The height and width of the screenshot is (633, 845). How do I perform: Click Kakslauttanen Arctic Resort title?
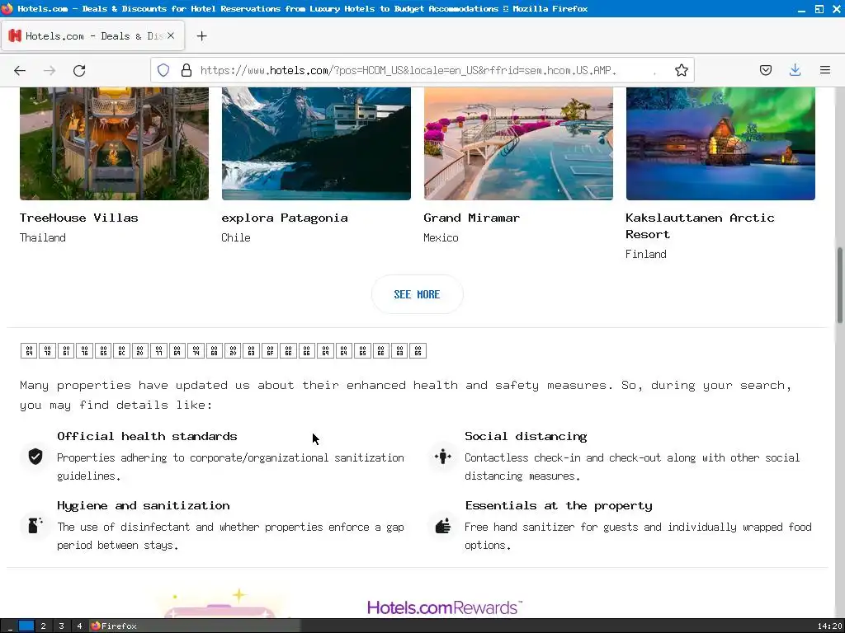700,226
